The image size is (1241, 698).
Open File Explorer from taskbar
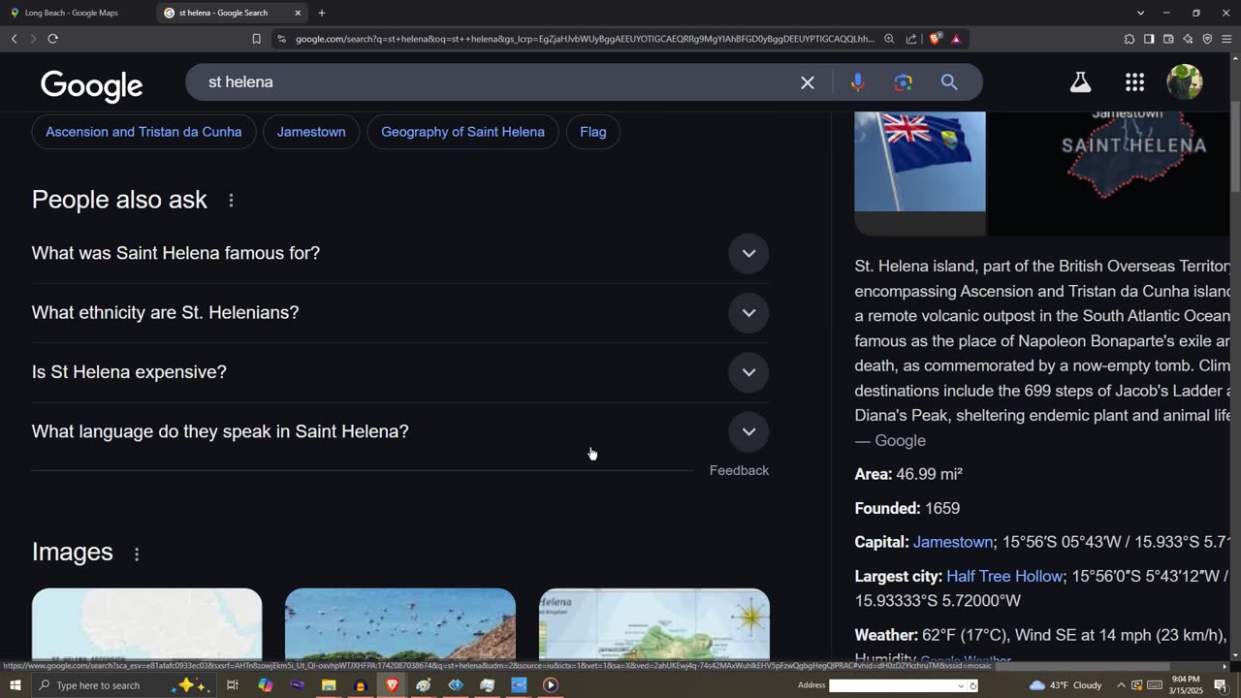click(x=329, y=685)
